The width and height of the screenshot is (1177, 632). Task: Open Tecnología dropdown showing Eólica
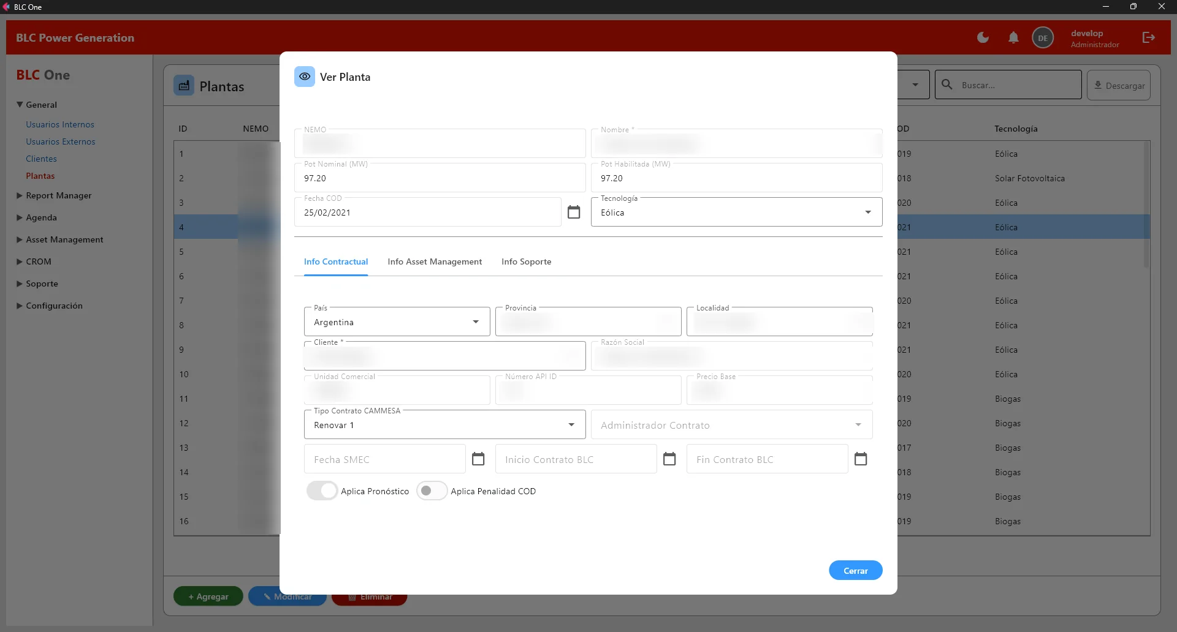click(736, 212)
